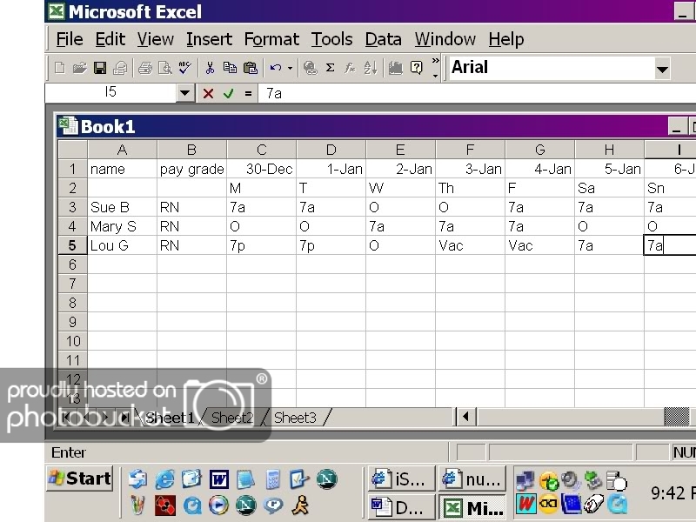Select row 5 header
Screen dimensions: 696x522
pos(72,245)
